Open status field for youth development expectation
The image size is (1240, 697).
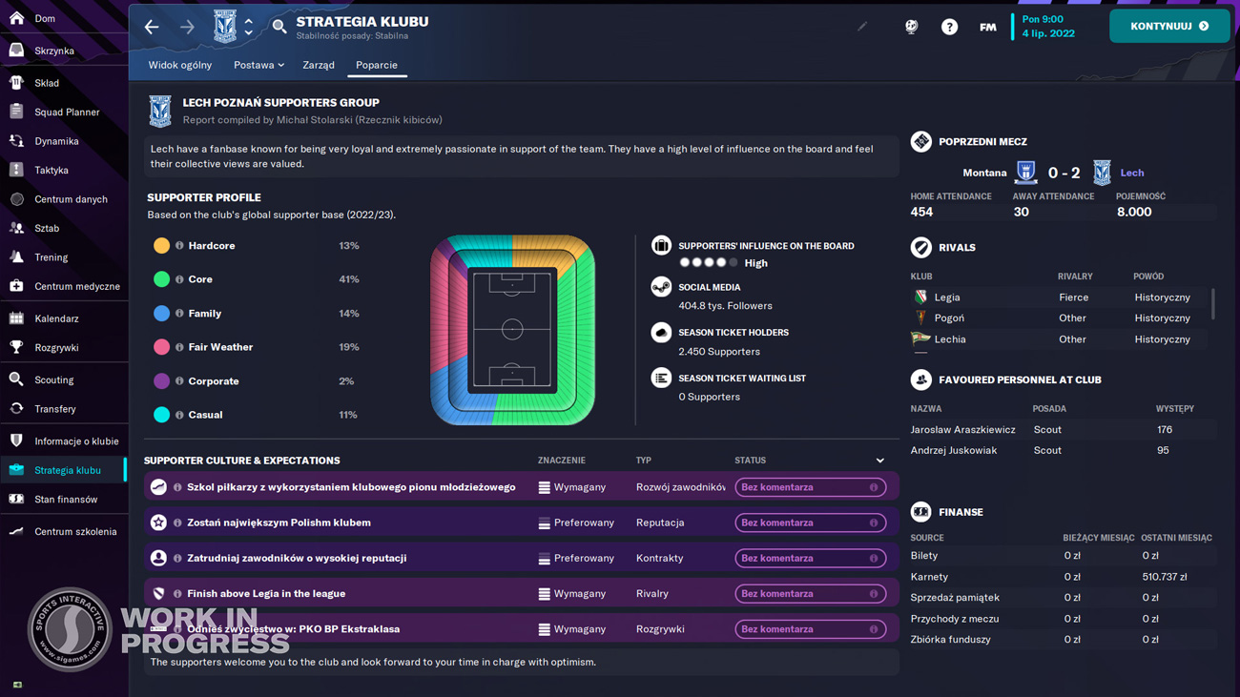pos(810,487)
